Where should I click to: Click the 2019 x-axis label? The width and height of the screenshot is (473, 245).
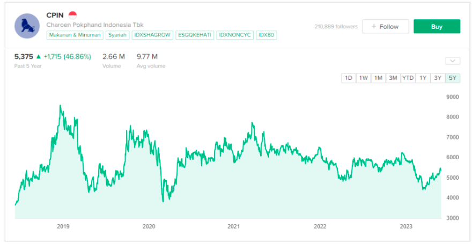point(63,227)
